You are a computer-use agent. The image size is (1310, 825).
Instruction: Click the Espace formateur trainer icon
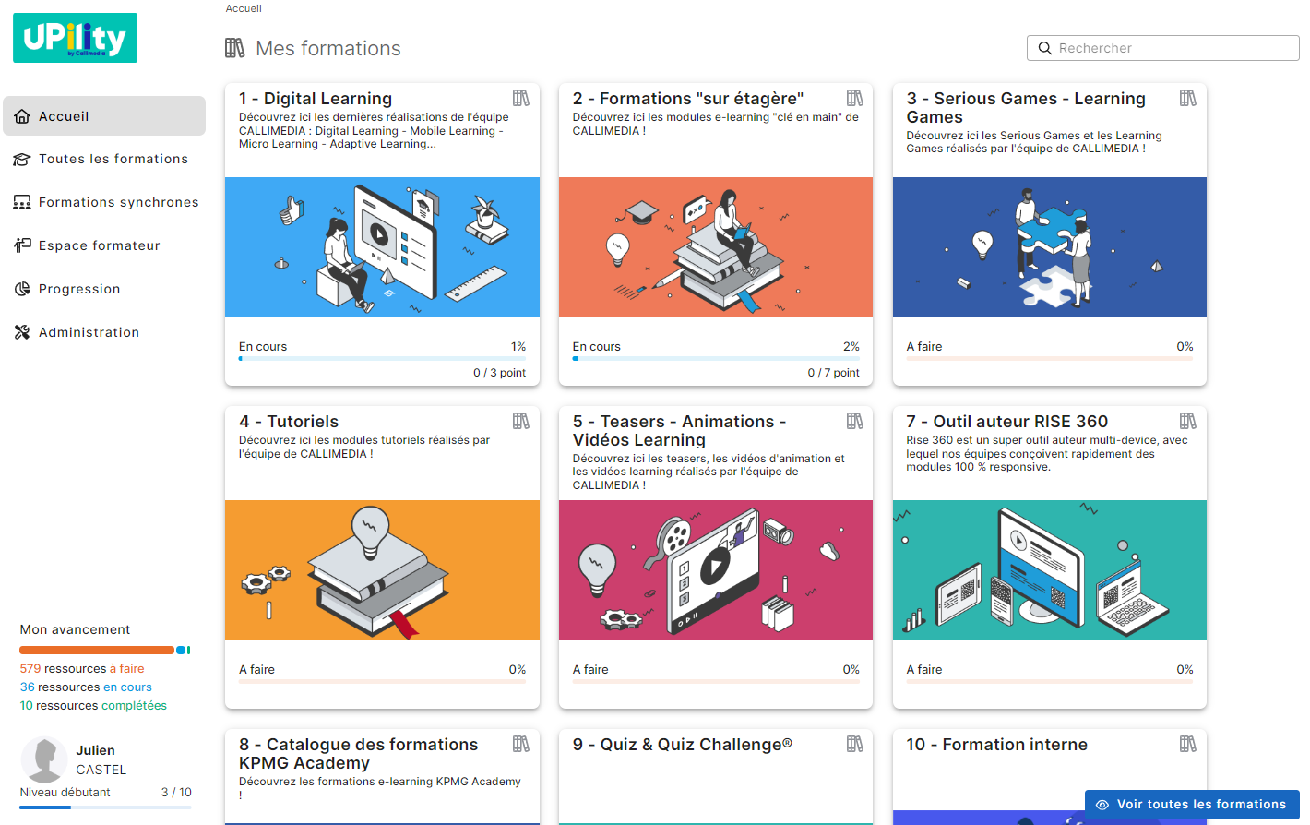click(22, 245)
